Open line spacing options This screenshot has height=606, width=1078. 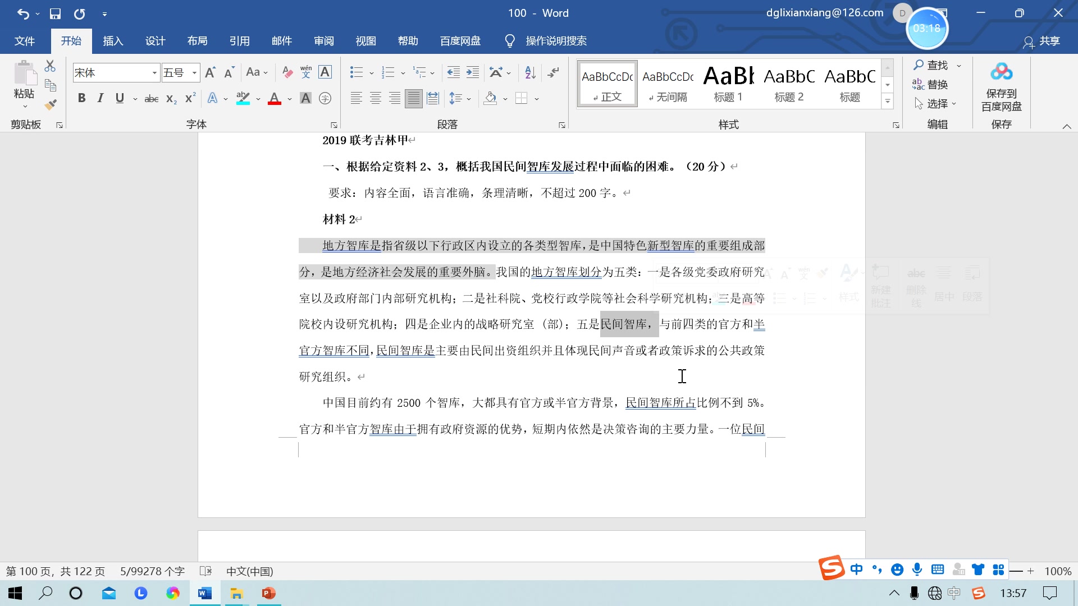460,99
